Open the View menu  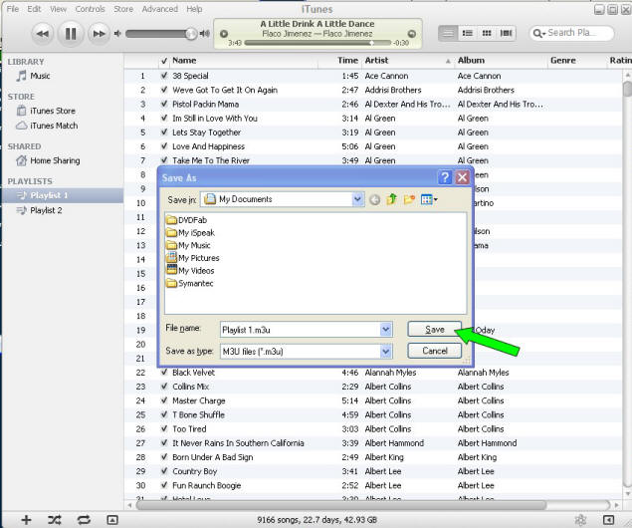59,9
